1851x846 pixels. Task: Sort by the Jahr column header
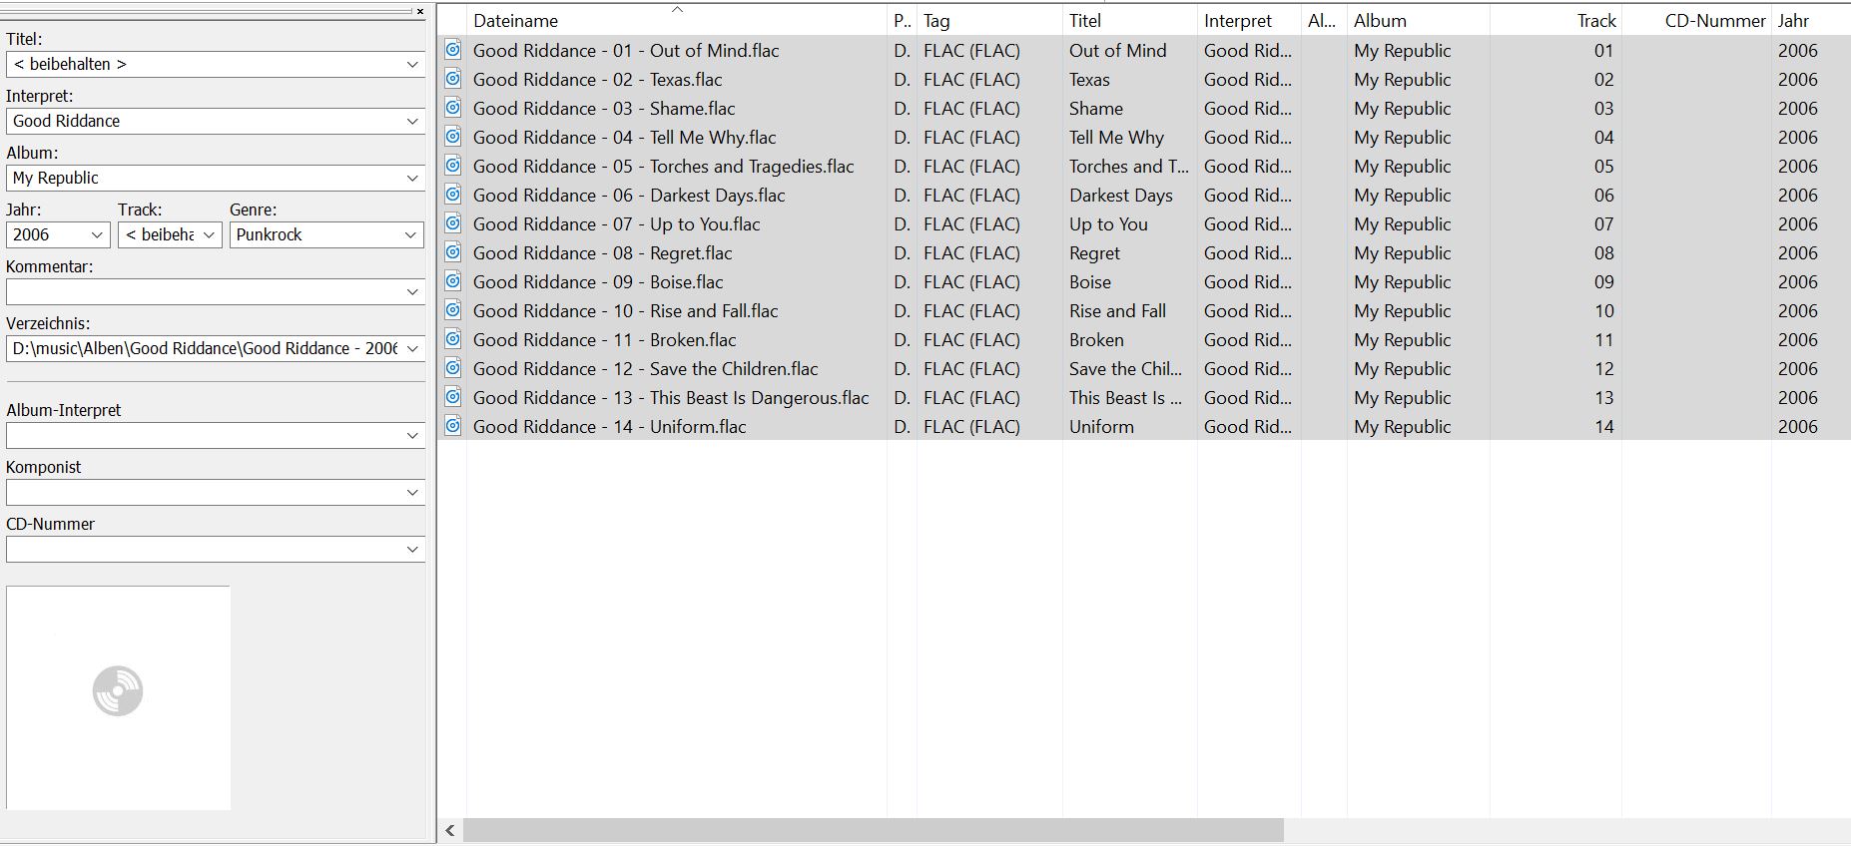click(x=1811, y=20)
